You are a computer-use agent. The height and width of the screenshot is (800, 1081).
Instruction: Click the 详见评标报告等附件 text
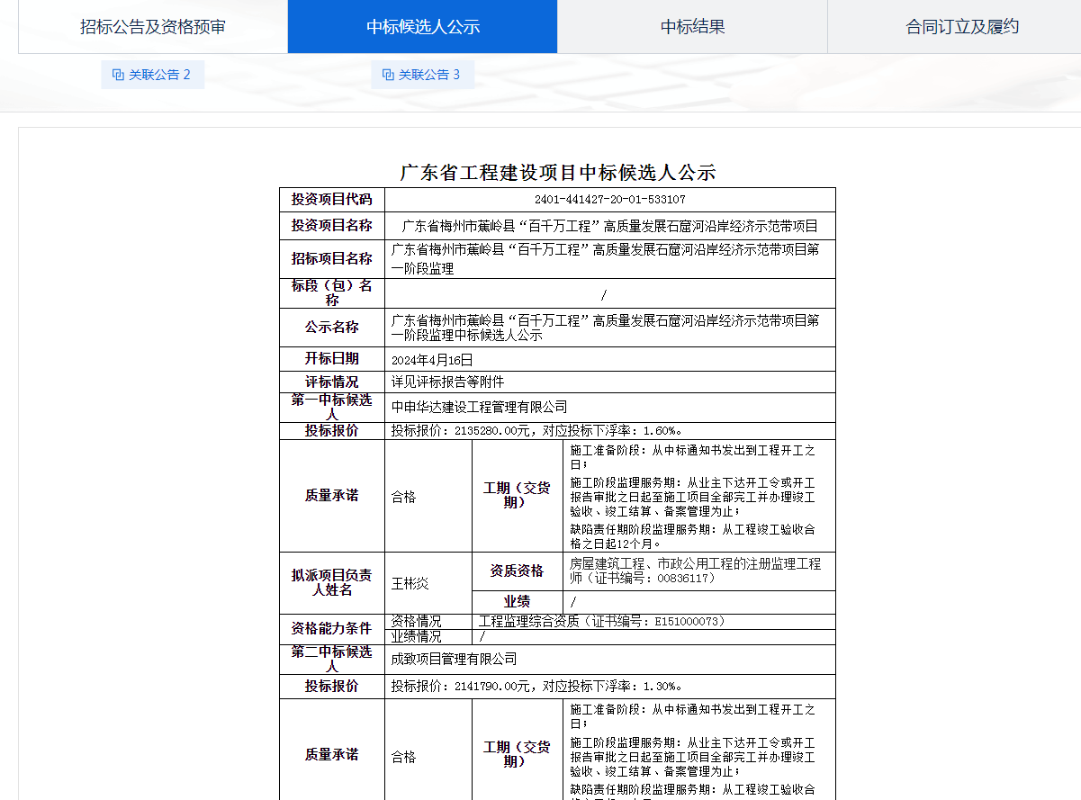pyautogui.click(x=447, y=382)
